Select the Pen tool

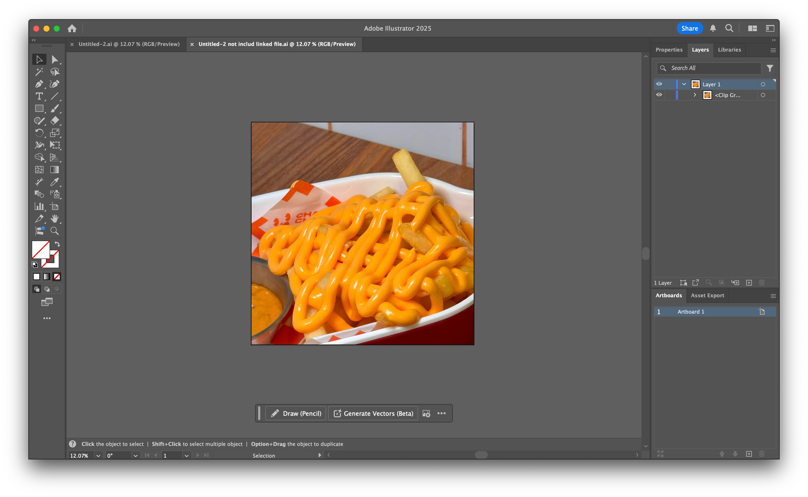[x=39, y=84]
